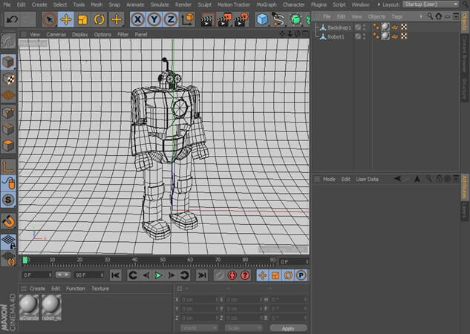The image size is (470, 334).
Task: Click the Apply button in coordinates
Action: pos(288,329)
